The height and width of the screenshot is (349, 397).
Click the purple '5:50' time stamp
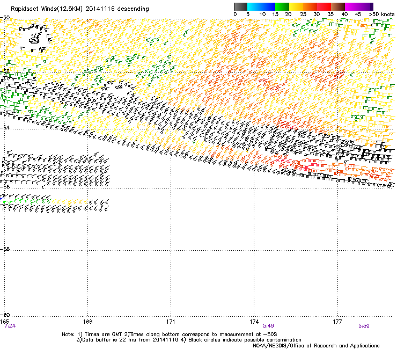click(x=364, y=326)
